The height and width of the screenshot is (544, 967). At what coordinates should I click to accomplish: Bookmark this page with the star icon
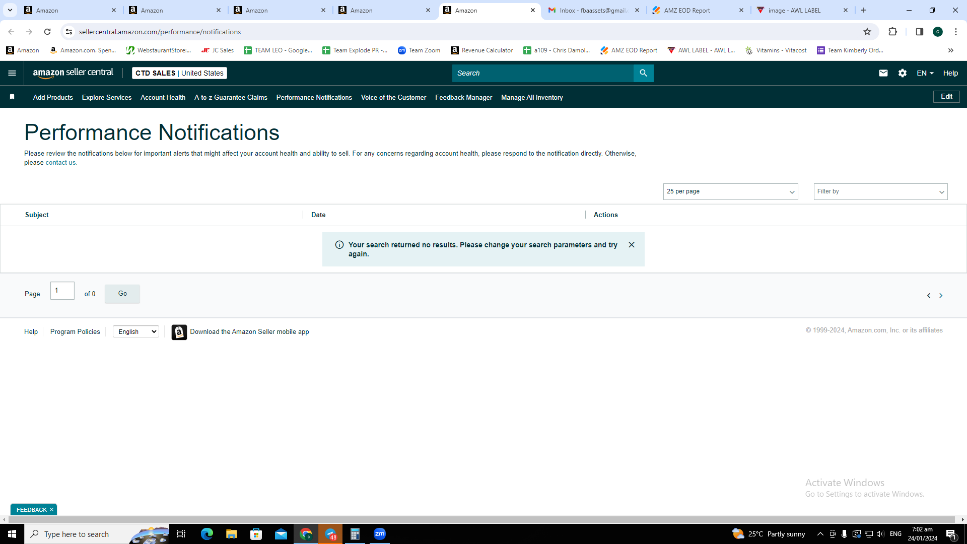pyautogui.click(x=867, y=32)
